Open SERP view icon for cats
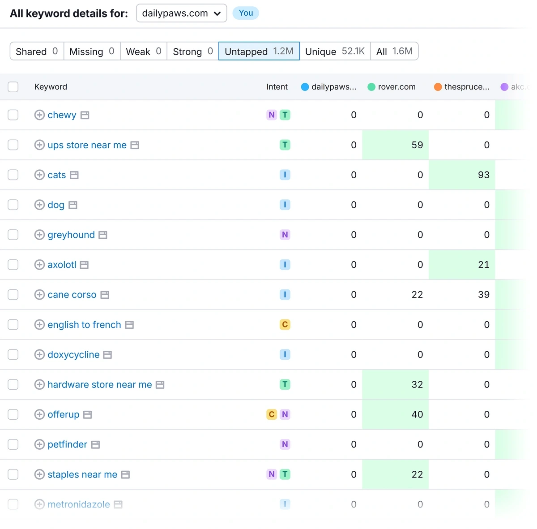The image size is (537, 529). click(74, 175)
